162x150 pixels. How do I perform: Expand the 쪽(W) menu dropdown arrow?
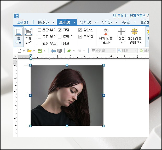[135, 22]
